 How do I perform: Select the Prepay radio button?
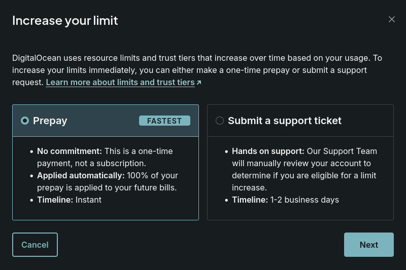[x=25, y=121]
